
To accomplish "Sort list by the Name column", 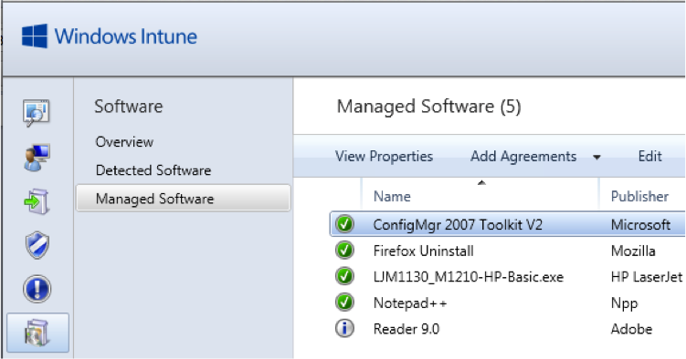I will pyautogui.click(x=392, y=196).
